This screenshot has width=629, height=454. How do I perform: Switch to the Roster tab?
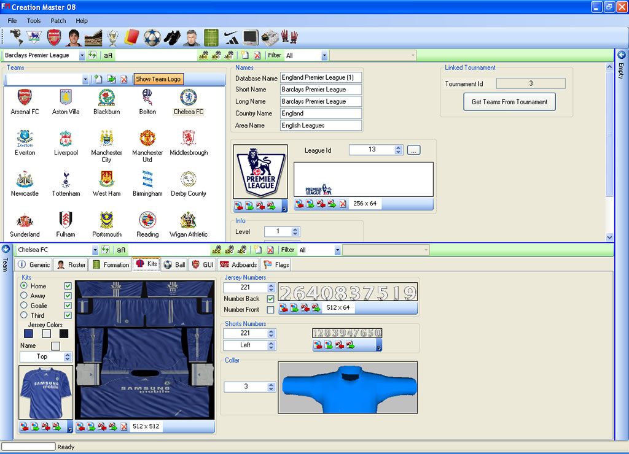point(71,265)
